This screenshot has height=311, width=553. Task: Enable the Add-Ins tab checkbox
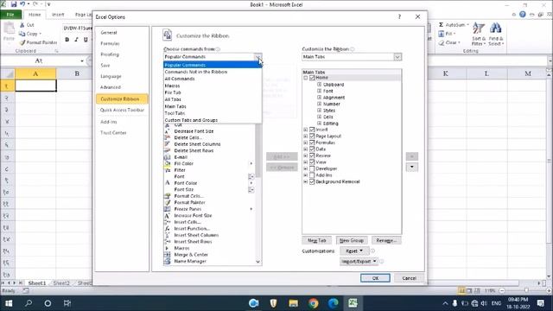(x=312, y=175)
